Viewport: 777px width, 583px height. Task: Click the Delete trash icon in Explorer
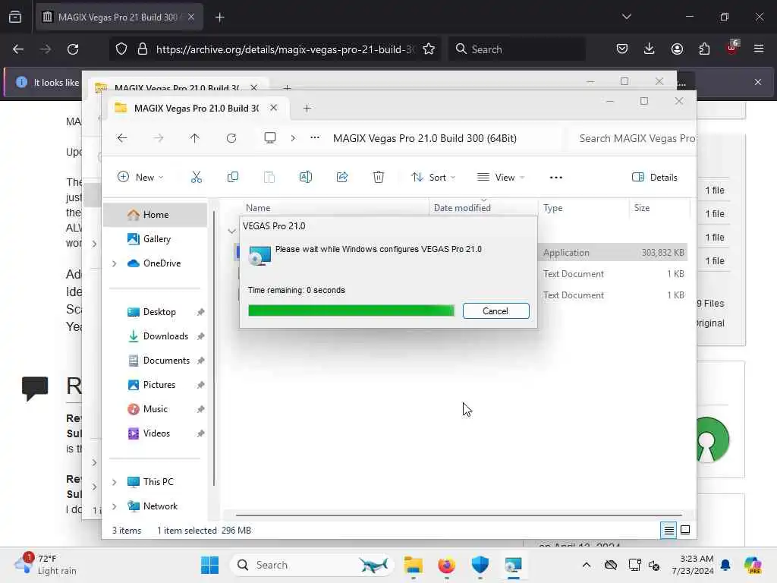coord(378,177)
